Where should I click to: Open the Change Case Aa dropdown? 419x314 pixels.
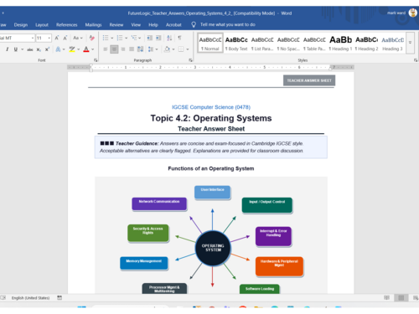(78, 38)
